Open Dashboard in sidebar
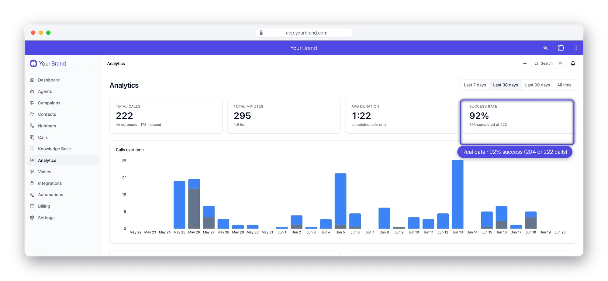The width and height of the screenshot is (608, 281). click(64, 80)
